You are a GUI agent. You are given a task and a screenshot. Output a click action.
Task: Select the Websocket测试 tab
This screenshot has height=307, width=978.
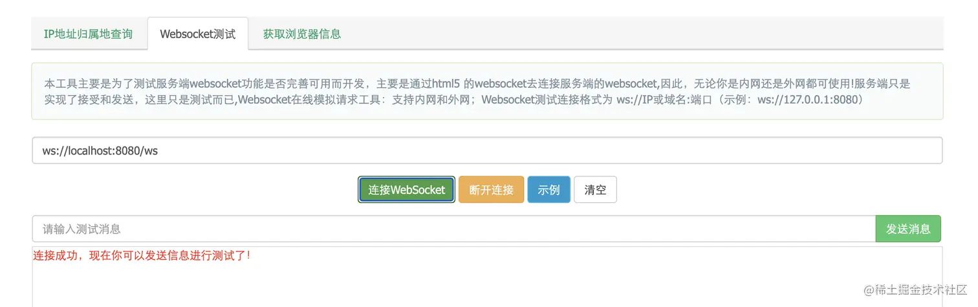(198, 34)
